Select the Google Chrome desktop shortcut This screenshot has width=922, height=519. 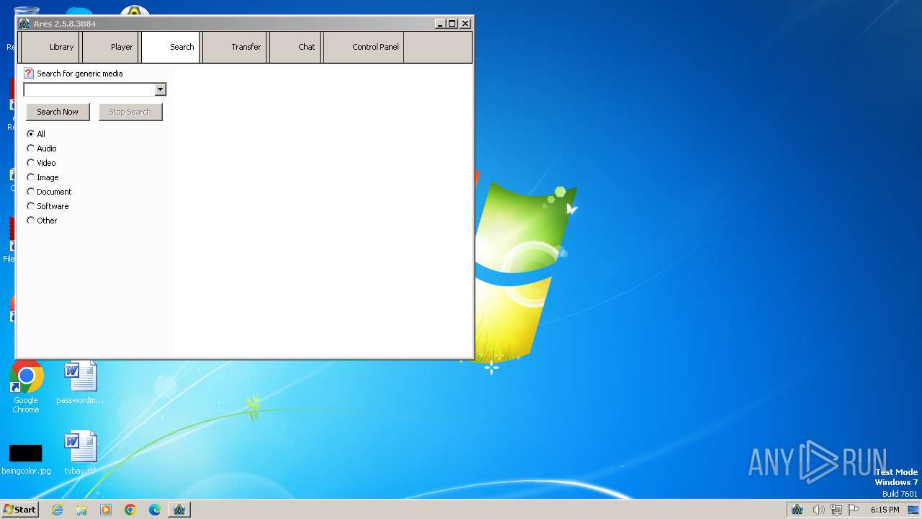[26, 387]
